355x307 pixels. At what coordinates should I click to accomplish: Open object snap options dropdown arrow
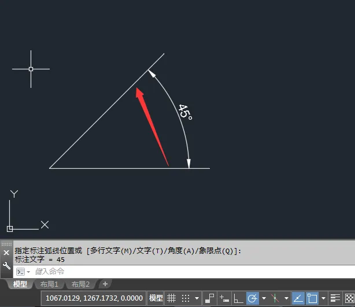[323, 298]
